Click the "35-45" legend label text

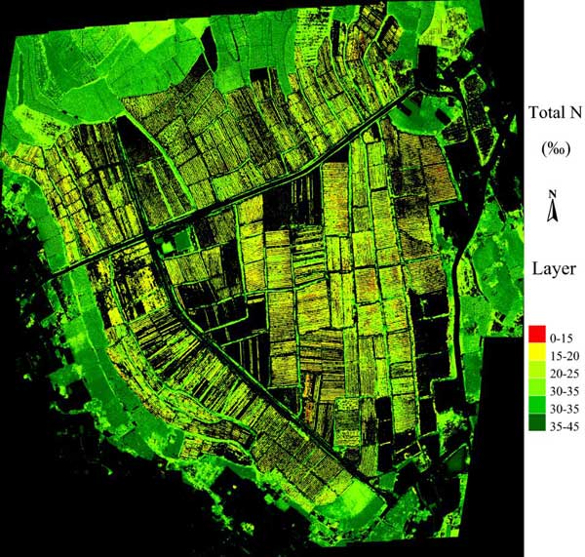[x=564, y=423]
